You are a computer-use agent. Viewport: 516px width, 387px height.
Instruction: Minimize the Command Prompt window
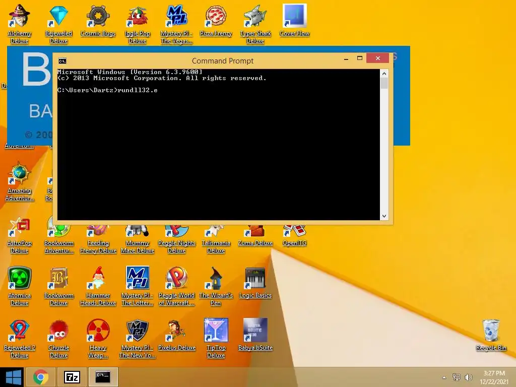click(x=346, y=58)
